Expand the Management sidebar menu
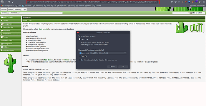The width and height of the screenshot is (206, 106). [10, 24]
